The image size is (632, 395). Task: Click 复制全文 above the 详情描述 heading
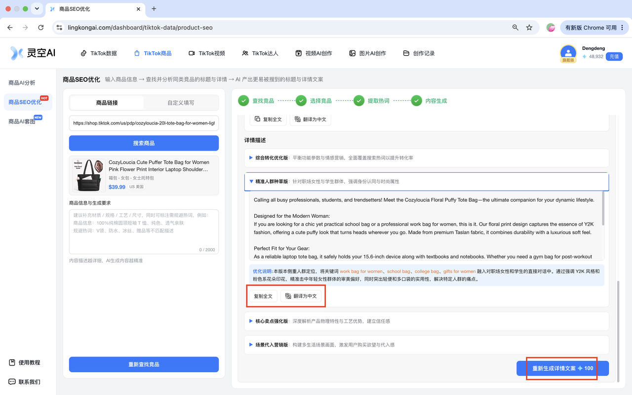pyautogui.click(x=269, y=119)
